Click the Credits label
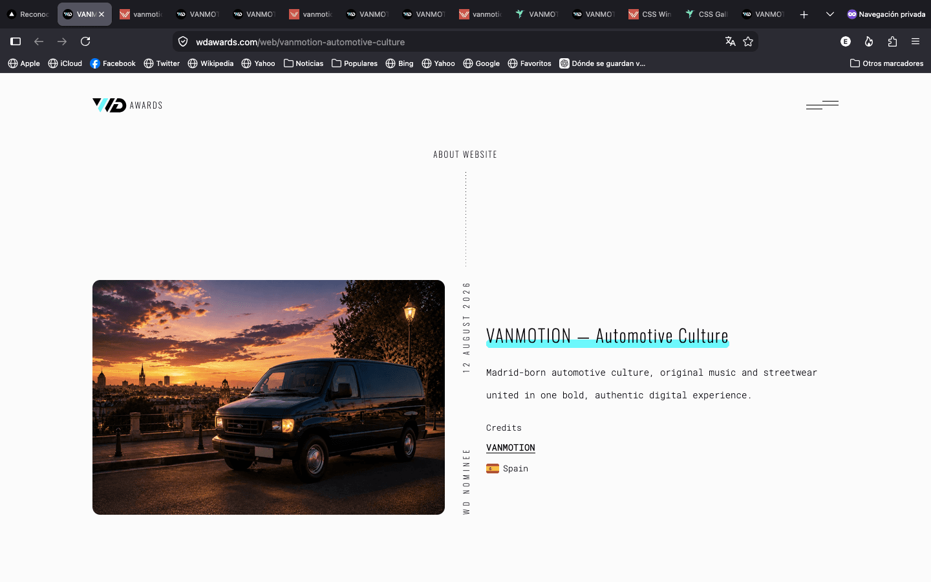Screen dimensions: 931x582 504,428
